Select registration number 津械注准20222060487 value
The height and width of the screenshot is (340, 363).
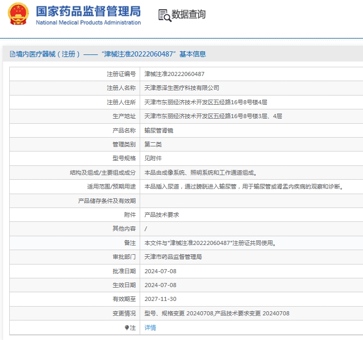[x=175, y=74]
